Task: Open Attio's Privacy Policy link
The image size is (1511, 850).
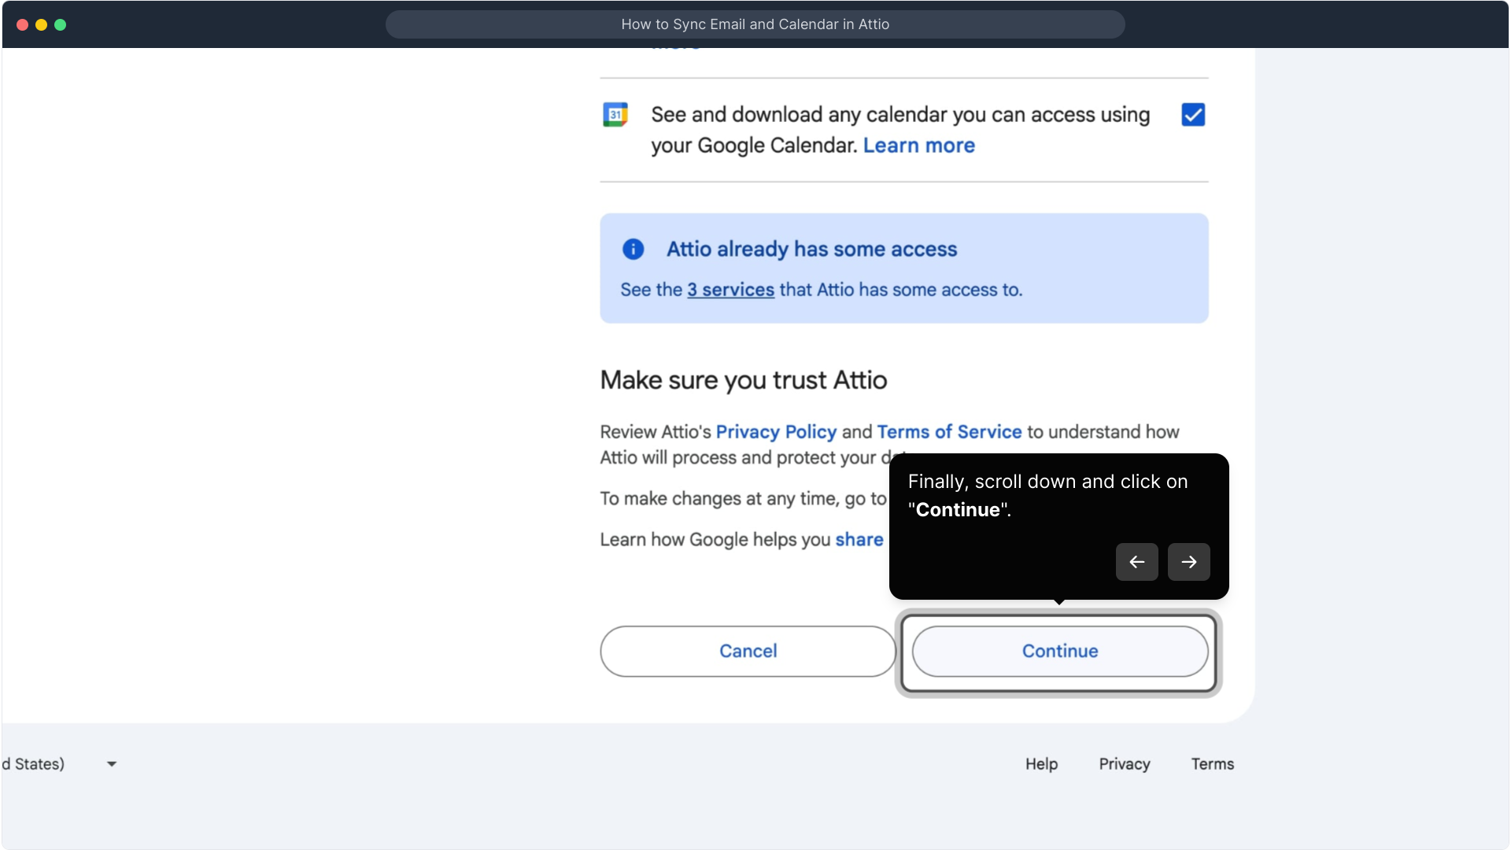Action: (x=775, y=432)
